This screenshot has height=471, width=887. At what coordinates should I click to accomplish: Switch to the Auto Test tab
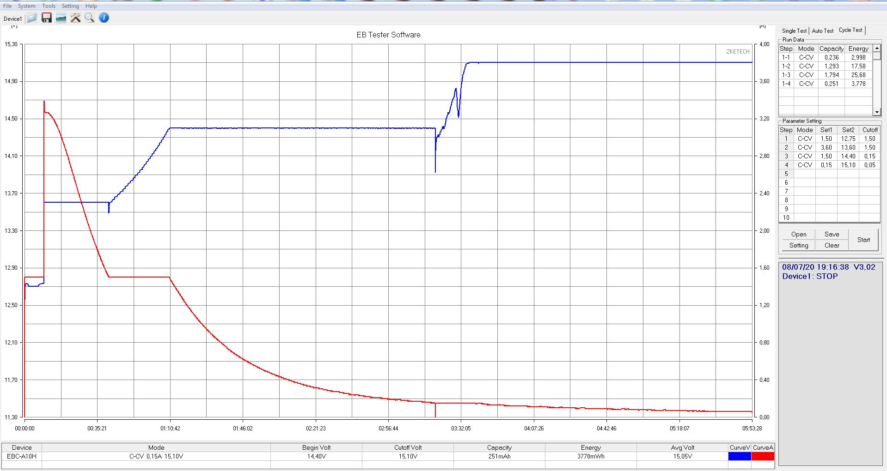823,31
